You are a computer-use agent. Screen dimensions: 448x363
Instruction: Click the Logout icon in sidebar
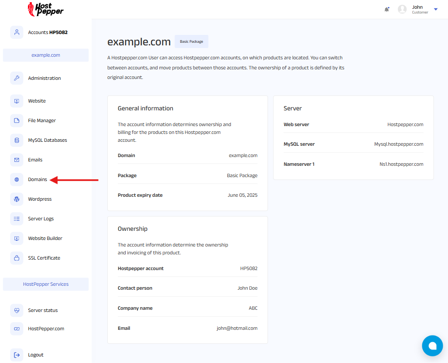(17, 355)
